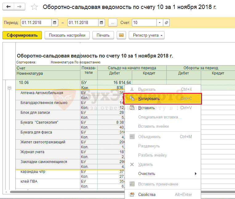Click the Показать настройки button
235x199 pixels.
67,35
